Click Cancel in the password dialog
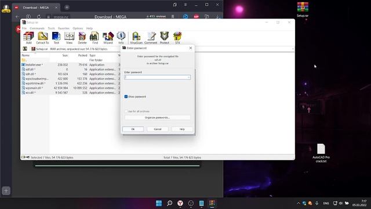 click(158, 129)
